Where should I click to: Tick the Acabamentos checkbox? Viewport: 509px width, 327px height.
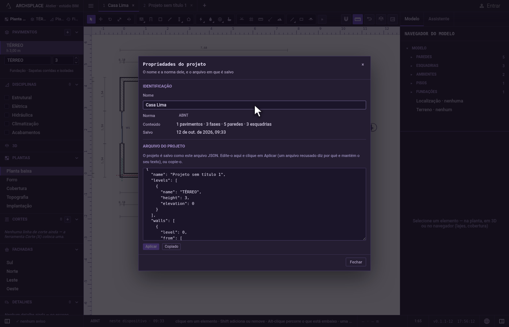click(x=7, y=133)
